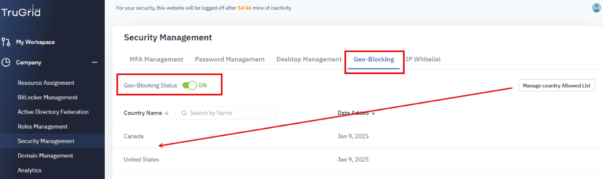Open the MFA Management tab
Viewport: 603px width, 179px height.
pyautogui.click(x=156, y=59)
